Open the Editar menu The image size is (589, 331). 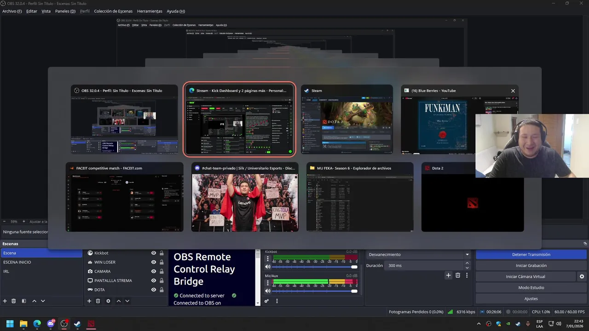point(32,11)
